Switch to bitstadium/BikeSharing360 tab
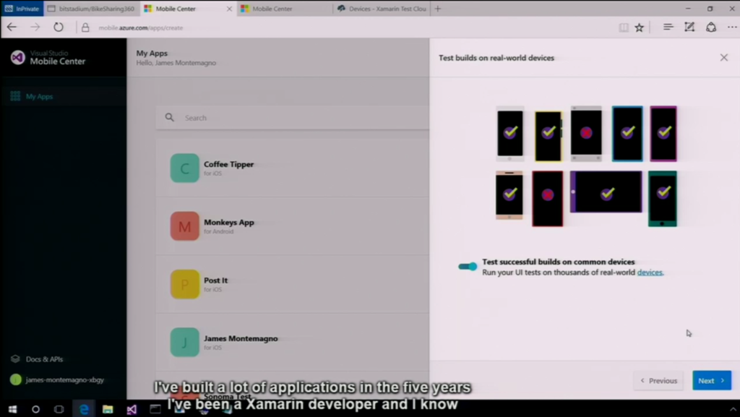Viewport: 740px width, 417px height. pos(92,9)
